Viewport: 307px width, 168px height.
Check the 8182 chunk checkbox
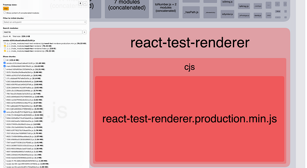4,158
